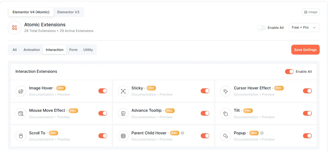Open Preview link for Sticky
The image size is (328, 152).
166,94
